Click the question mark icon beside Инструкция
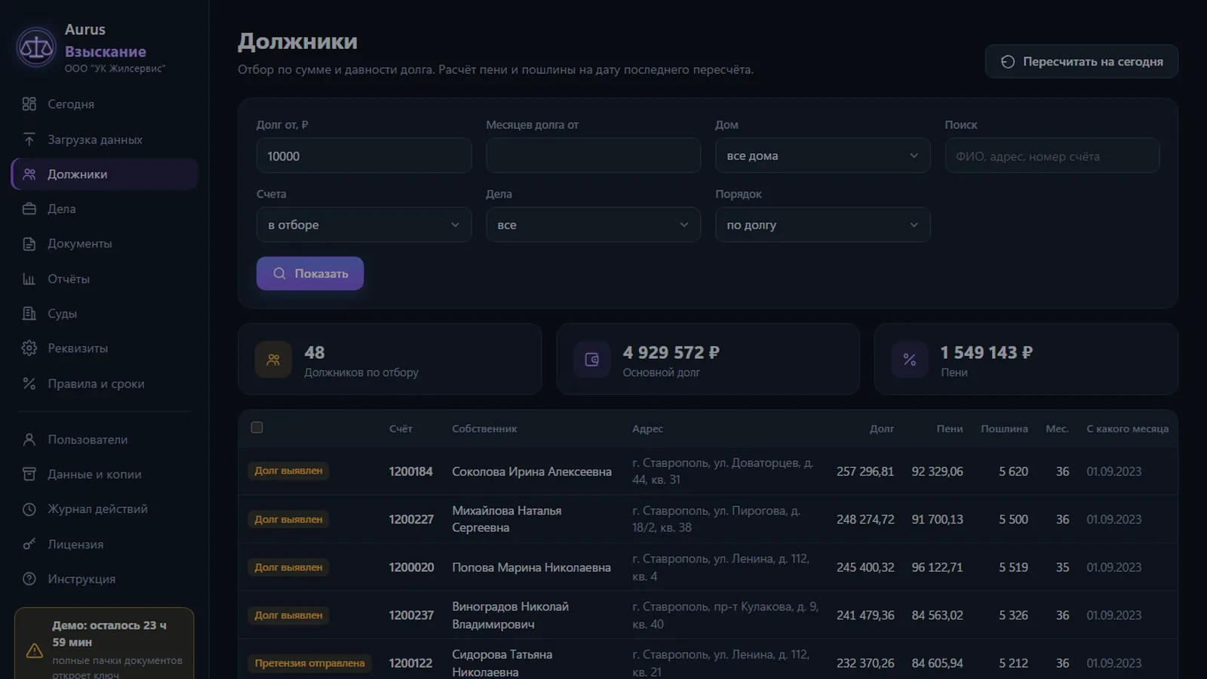The image size is (1207, 679). coord(29,579)
